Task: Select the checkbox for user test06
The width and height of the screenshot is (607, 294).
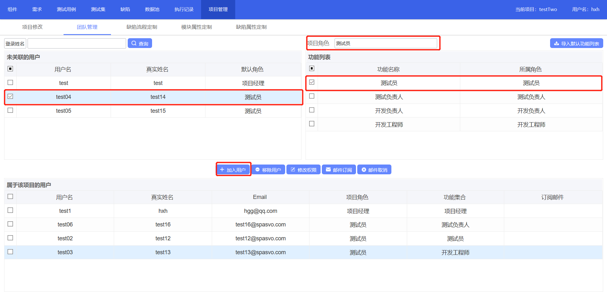Action: 10,224
